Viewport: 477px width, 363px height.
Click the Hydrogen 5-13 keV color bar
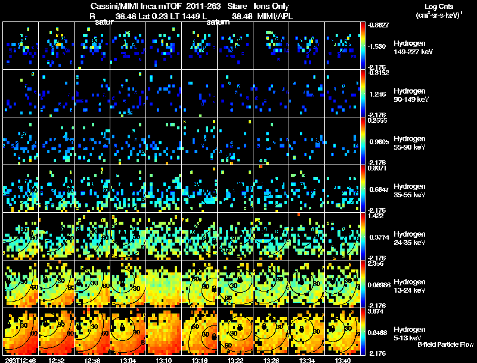pos(364,331)
